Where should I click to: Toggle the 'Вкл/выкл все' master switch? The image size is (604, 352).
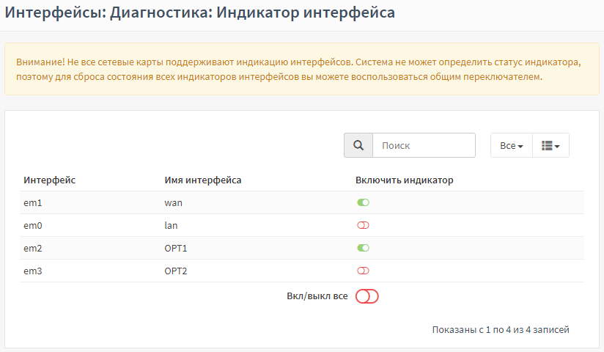[x=367, y=296]
